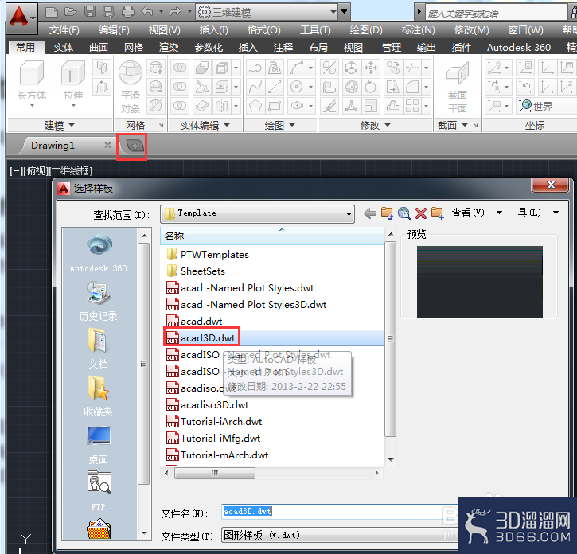Close the Drawing1 tab
Viewport: 577px width, 554px height.
point(107,145)
